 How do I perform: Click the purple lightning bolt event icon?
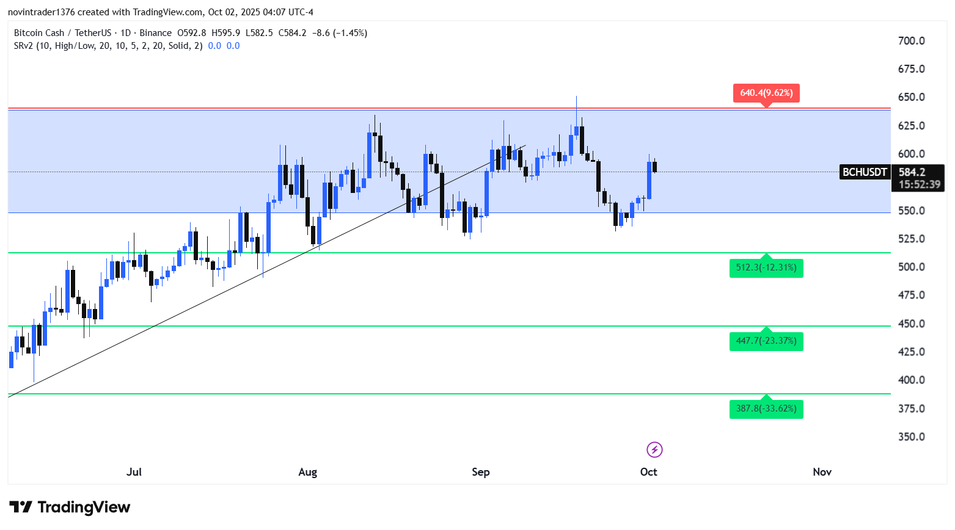[654, 450]
